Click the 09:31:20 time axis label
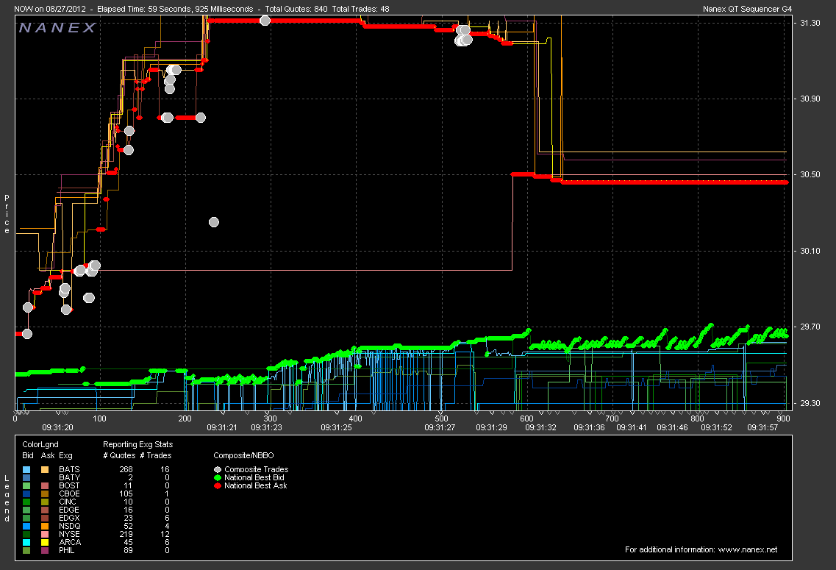 coord(57,427)
